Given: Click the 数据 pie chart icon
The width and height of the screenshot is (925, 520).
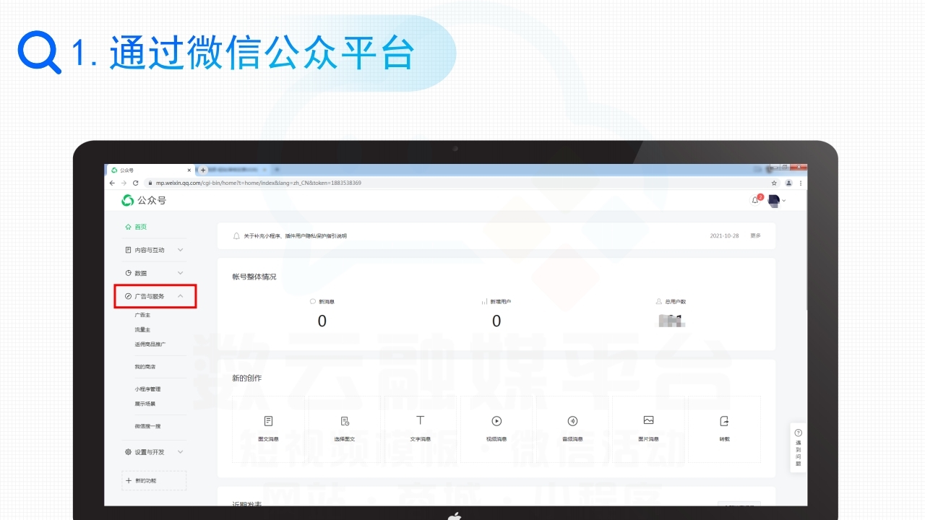Looking at the screenshot, I should [128, 273].
